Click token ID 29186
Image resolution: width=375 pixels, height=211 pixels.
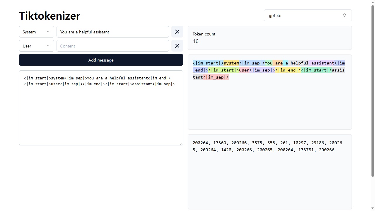click(318, 143)
